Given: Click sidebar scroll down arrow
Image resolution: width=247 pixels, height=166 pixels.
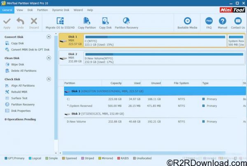Looking at the screenshot, I should [56, 153].
